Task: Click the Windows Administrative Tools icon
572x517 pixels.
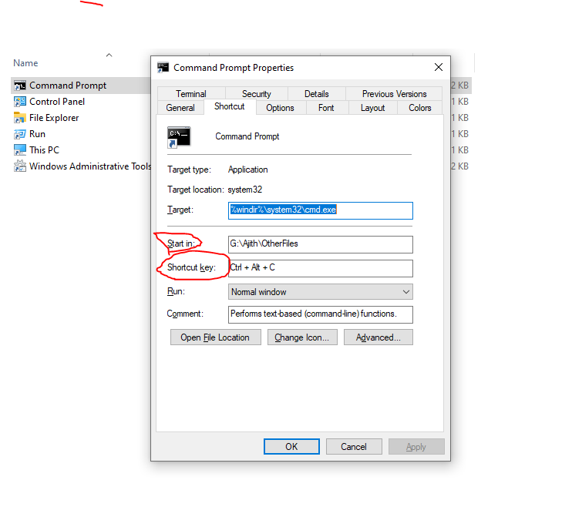Action: pos(20,166)
